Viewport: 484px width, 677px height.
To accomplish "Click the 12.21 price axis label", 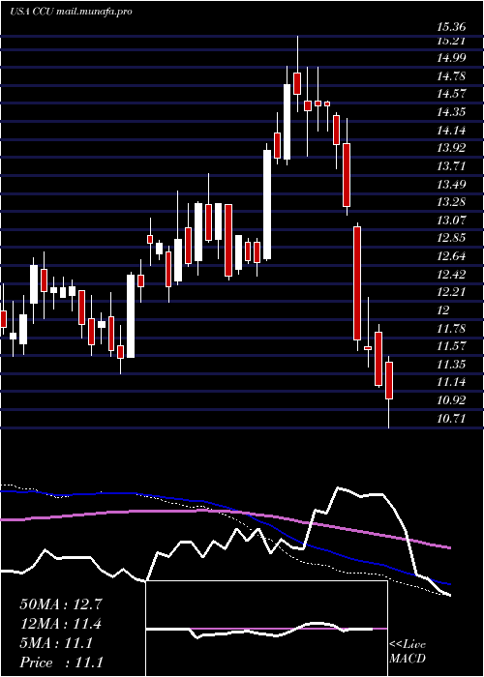I will pyautogui.click(x=451, y=292).
